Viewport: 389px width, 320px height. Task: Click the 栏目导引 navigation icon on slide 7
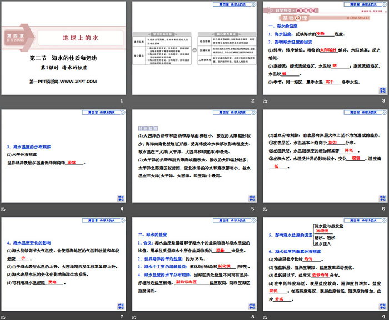click(x=119, y=305)
